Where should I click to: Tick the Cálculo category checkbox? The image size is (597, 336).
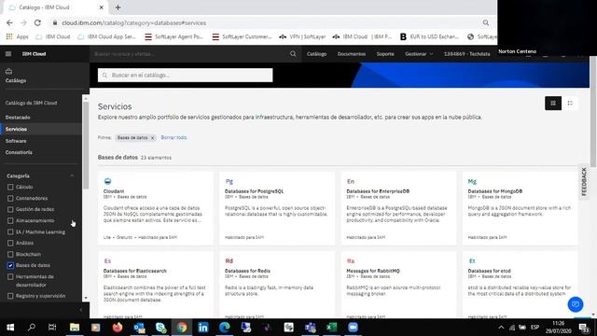pos(10,187)
